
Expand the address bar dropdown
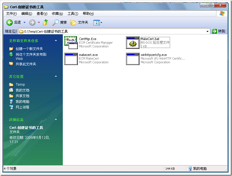pyautogui.click(x=207, y=32)
